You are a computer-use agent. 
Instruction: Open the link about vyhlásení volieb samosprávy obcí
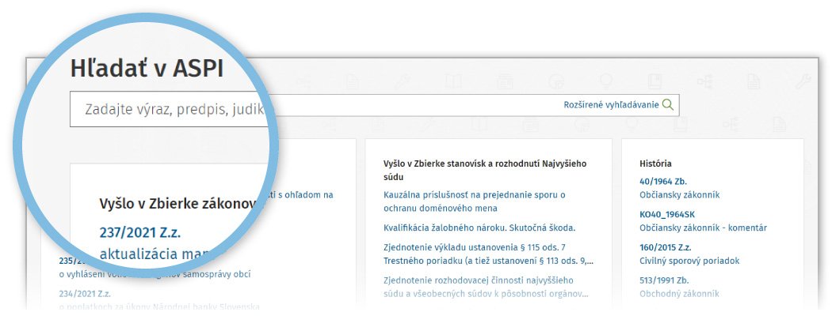158,274
